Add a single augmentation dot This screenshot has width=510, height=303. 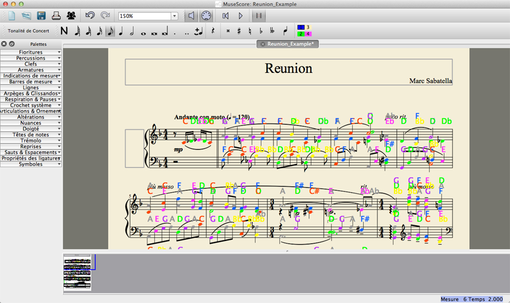tap(175, 33)
